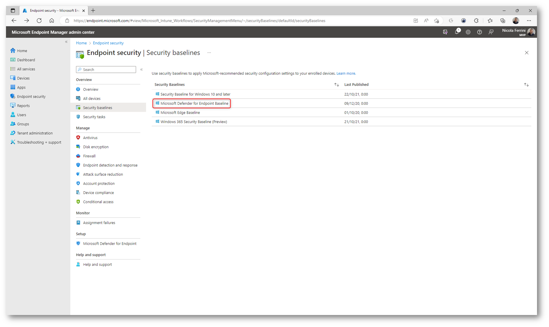The height and width of the screenshot is (327, 549).
Task: Click the Microsoft Edge Baseline Windows icon
Action: [x=157, y=112]
